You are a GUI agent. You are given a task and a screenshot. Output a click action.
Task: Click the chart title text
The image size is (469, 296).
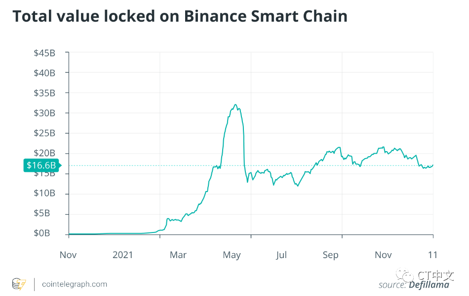pos(180,16)
